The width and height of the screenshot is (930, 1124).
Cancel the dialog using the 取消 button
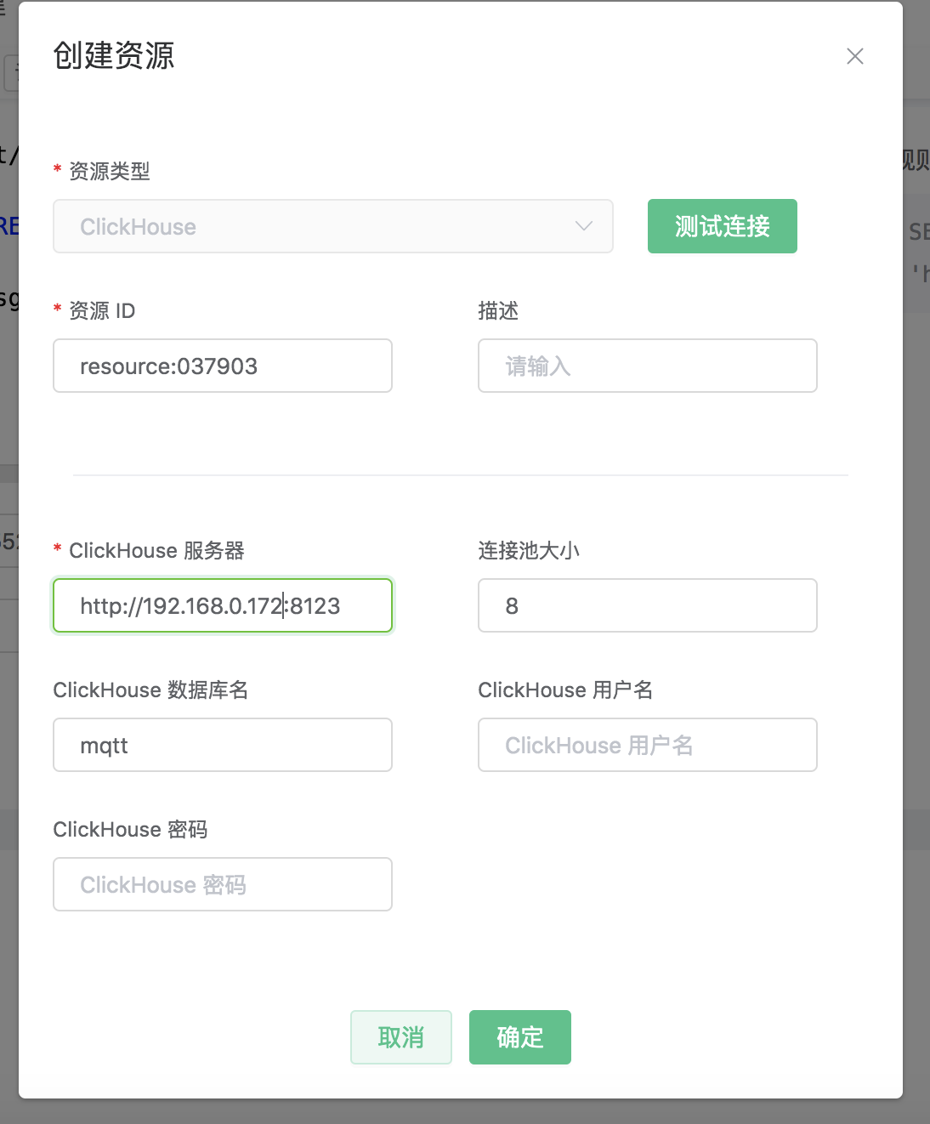tap(400, 1037)
